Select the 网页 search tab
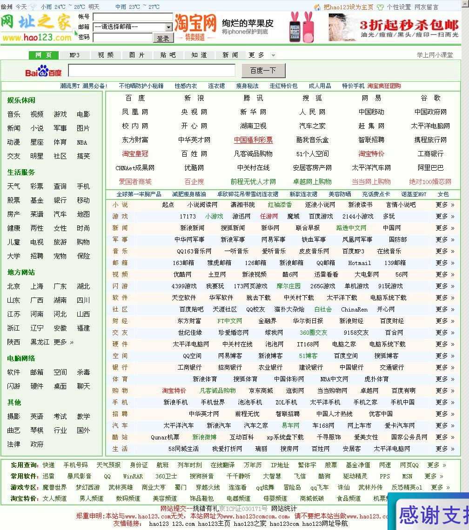Image resolution: width=469 pixels, height=530 pixels. 44,55
